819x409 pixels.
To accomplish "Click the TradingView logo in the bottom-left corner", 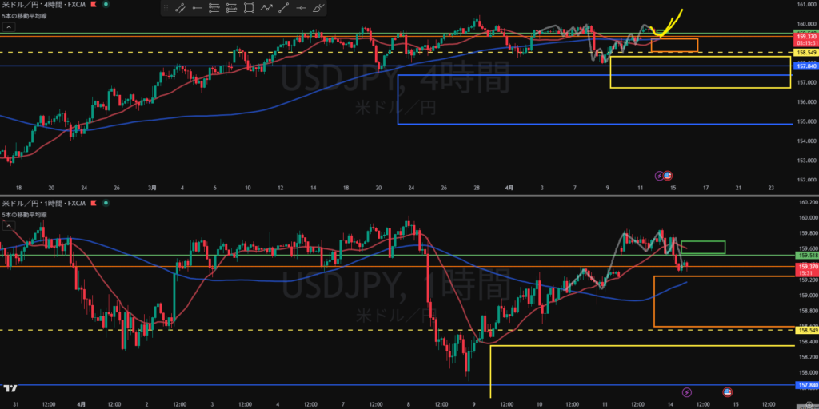I will click(x=10, y=389).
